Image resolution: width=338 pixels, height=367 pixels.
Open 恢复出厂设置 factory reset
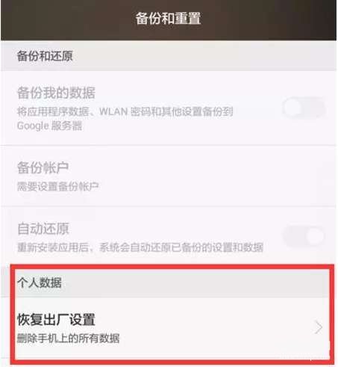tap(172, 328)
